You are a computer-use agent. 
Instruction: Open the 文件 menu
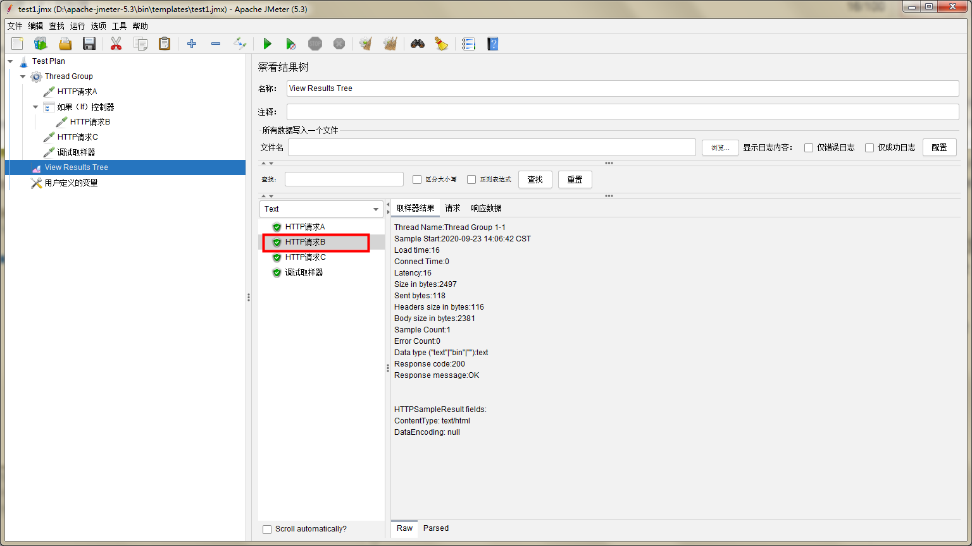(15, 26)
